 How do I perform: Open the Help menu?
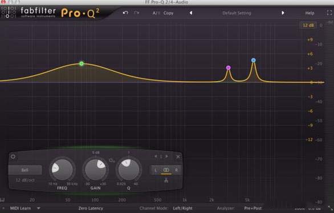click(x=309, y=13)
